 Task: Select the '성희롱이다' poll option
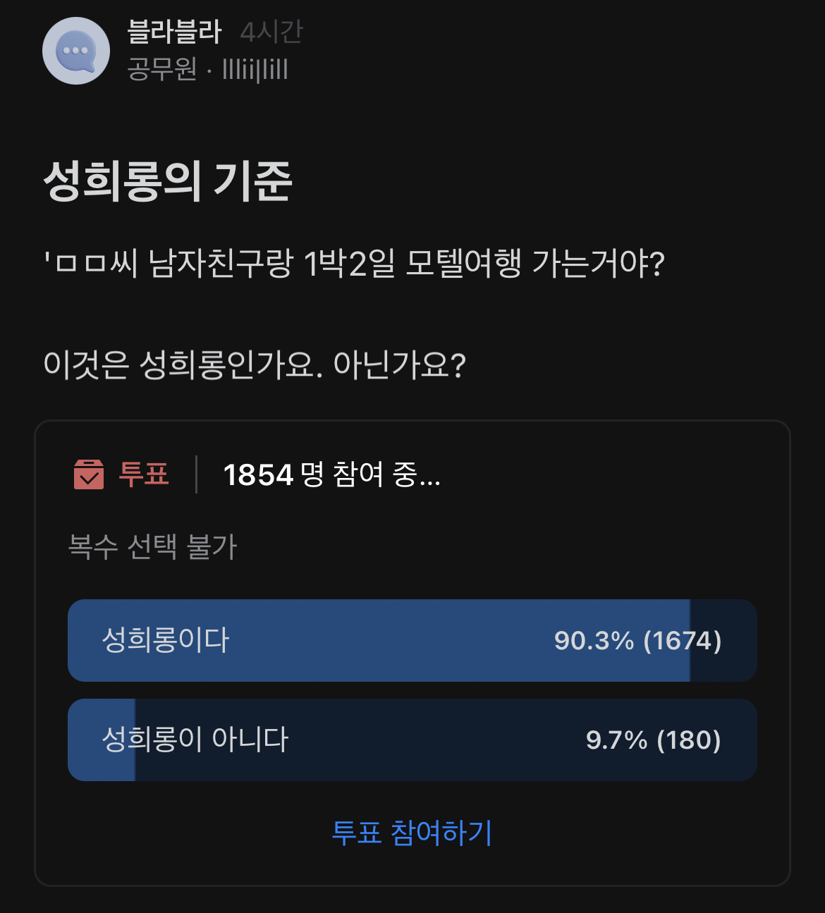tap(412, 640)
